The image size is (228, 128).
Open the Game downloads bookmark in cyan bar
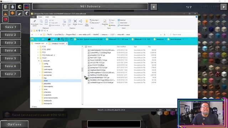click(x=176, y=39)
